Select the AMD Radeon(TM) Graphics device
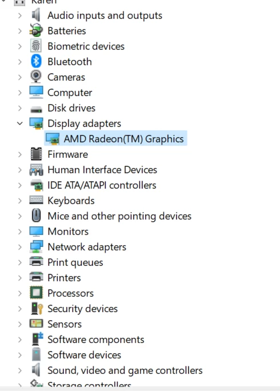The width and height of the screenshot is (280, 391). click(115, 139)
